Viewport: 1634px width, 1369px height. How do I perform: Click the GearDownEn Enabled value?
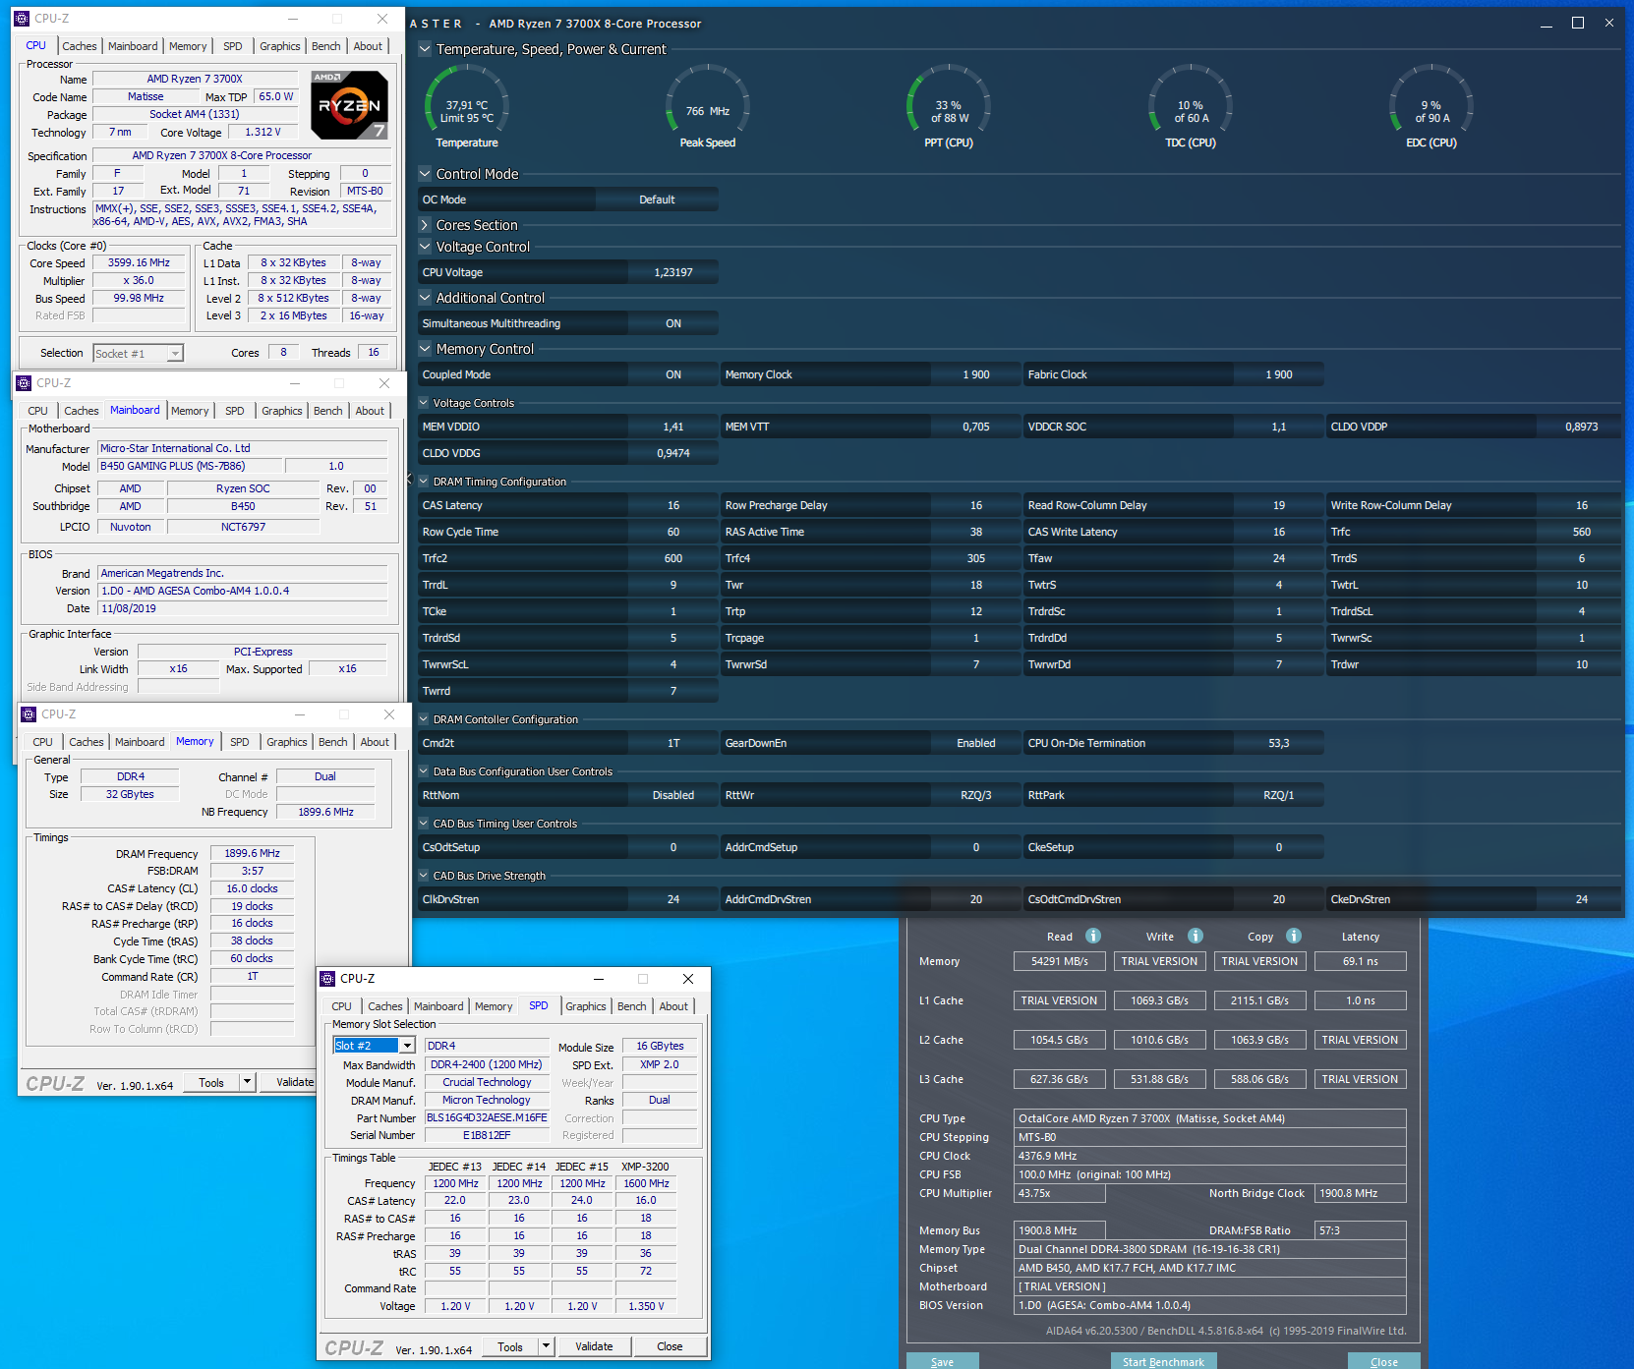click(976, 743)
